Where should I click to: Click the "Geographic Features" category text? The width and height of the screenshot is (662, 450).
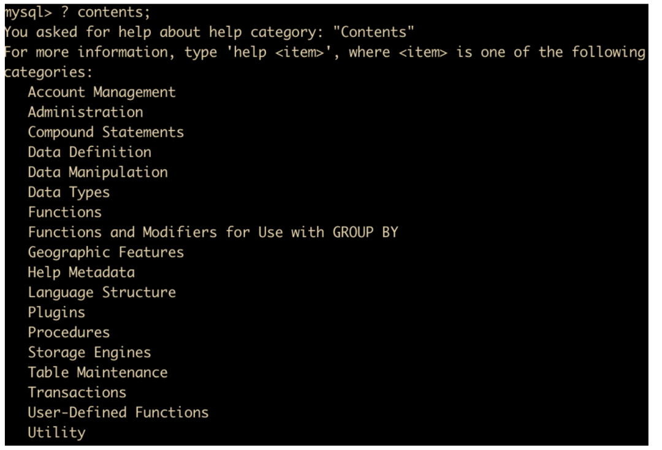click(x=105, y=252)
